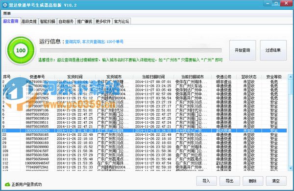The height and width of the screenshot is (191, 294).
Task: Click the 过滤结果 button
Action: pos(273,50)
